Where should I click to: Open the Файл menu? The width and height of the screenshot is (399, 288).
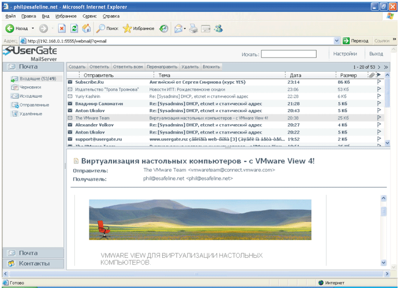[10, 16]
